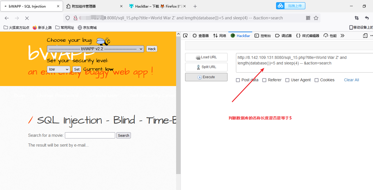Image resolution: width=373 pixels, height=190 pixels.
Task: Click the movie Search button
Action: pos(124,135)
